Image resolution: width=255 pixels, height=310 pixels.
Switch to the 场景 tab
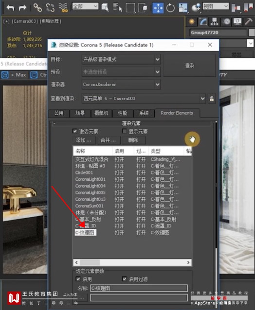pos(80,113)
